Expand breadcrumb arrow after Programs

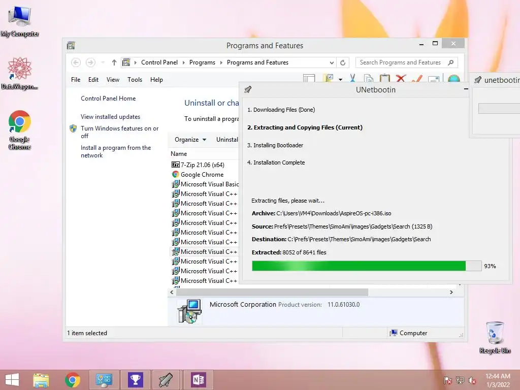pos(221,62)
